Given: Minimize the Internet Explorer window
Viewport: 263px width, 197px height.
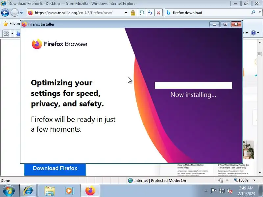Looking at the screenshot, I should 236,4.
